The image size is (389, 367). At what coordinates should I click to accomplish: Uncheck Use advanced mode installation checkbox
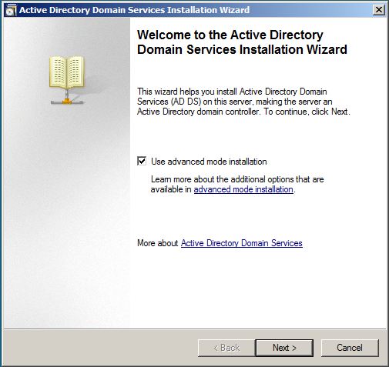coord(142,162)
